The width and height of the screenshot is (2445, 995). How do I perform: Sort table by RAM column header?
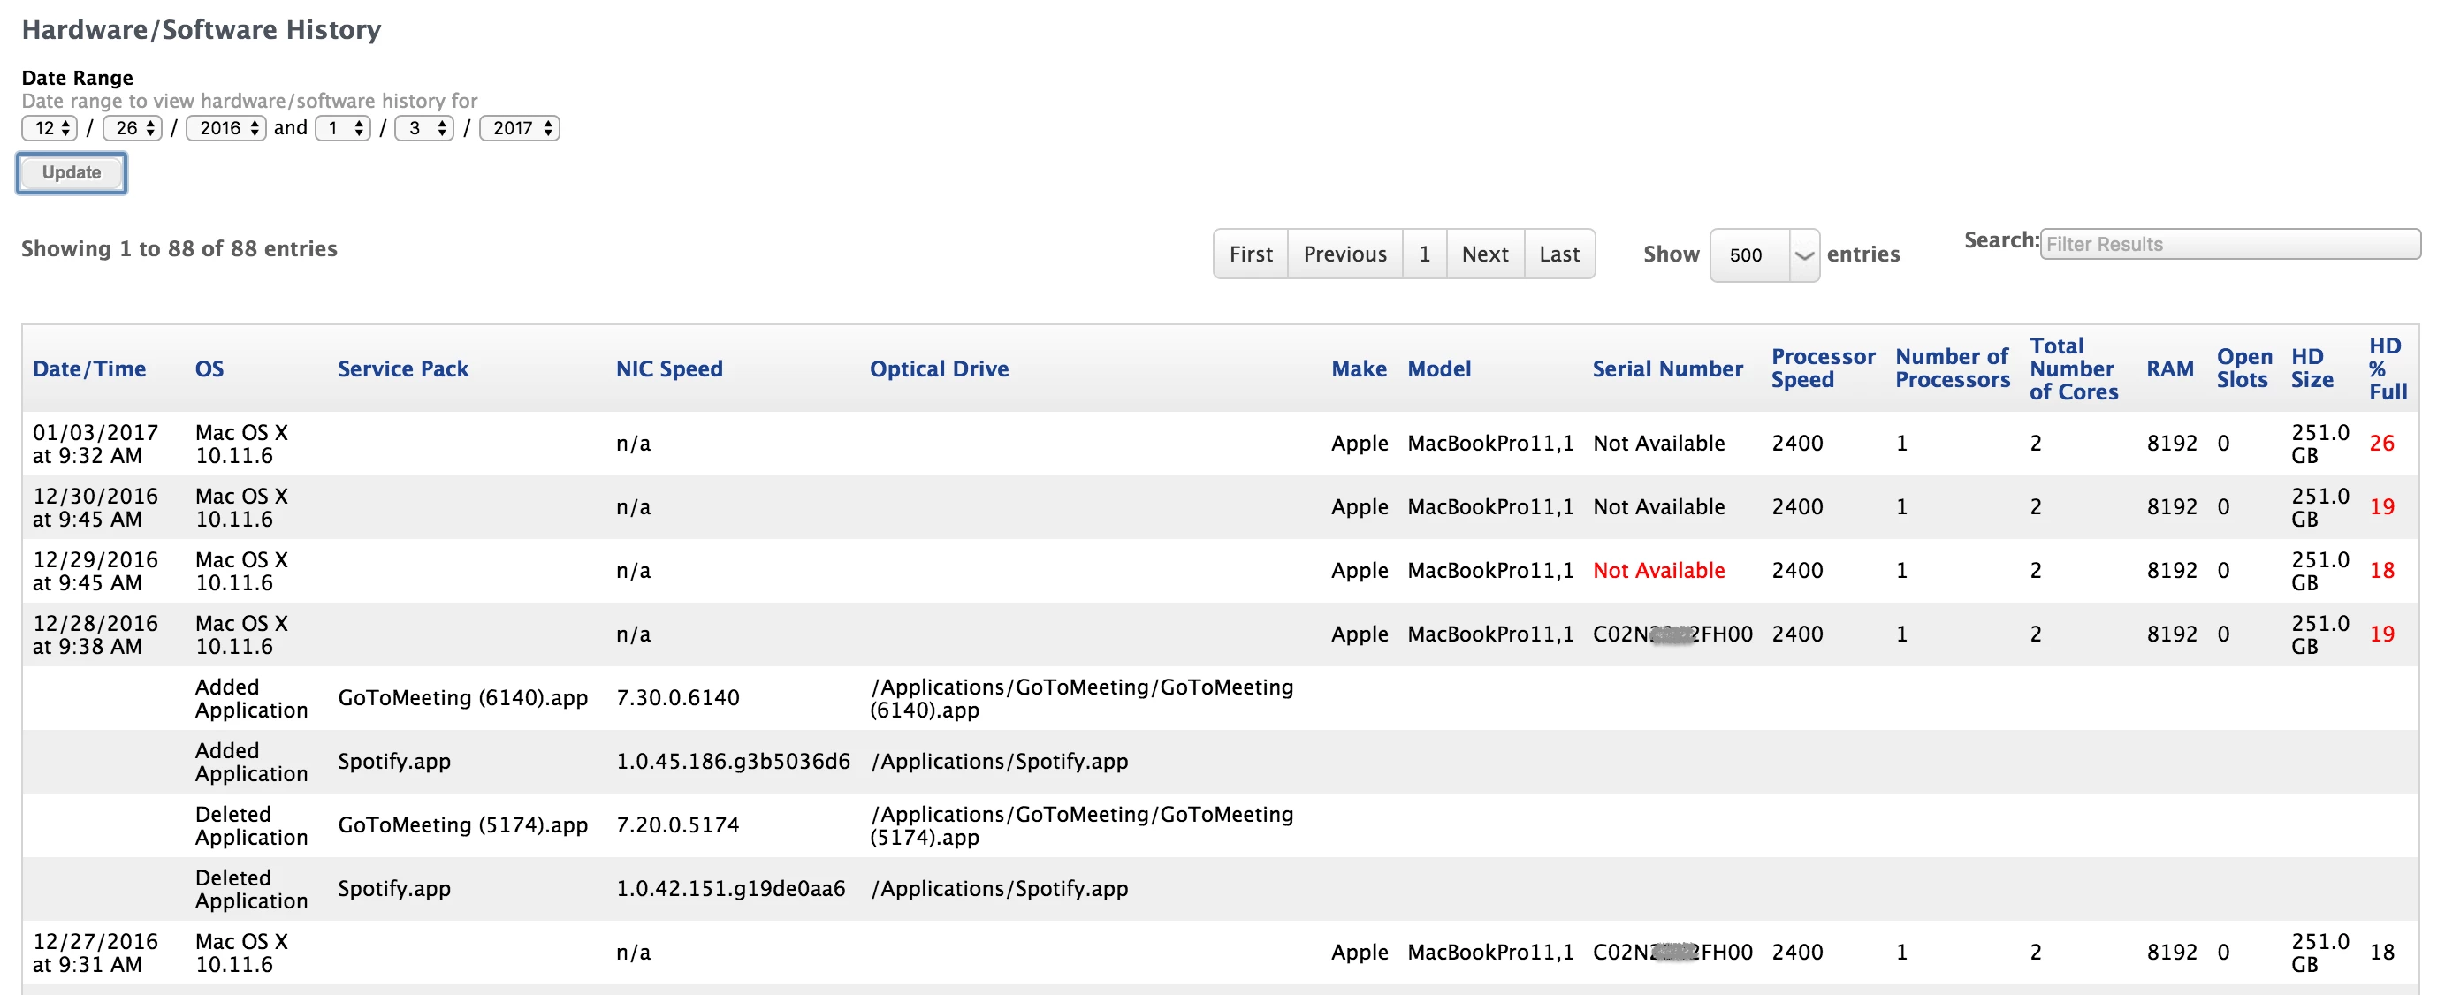click(2169, 369)
